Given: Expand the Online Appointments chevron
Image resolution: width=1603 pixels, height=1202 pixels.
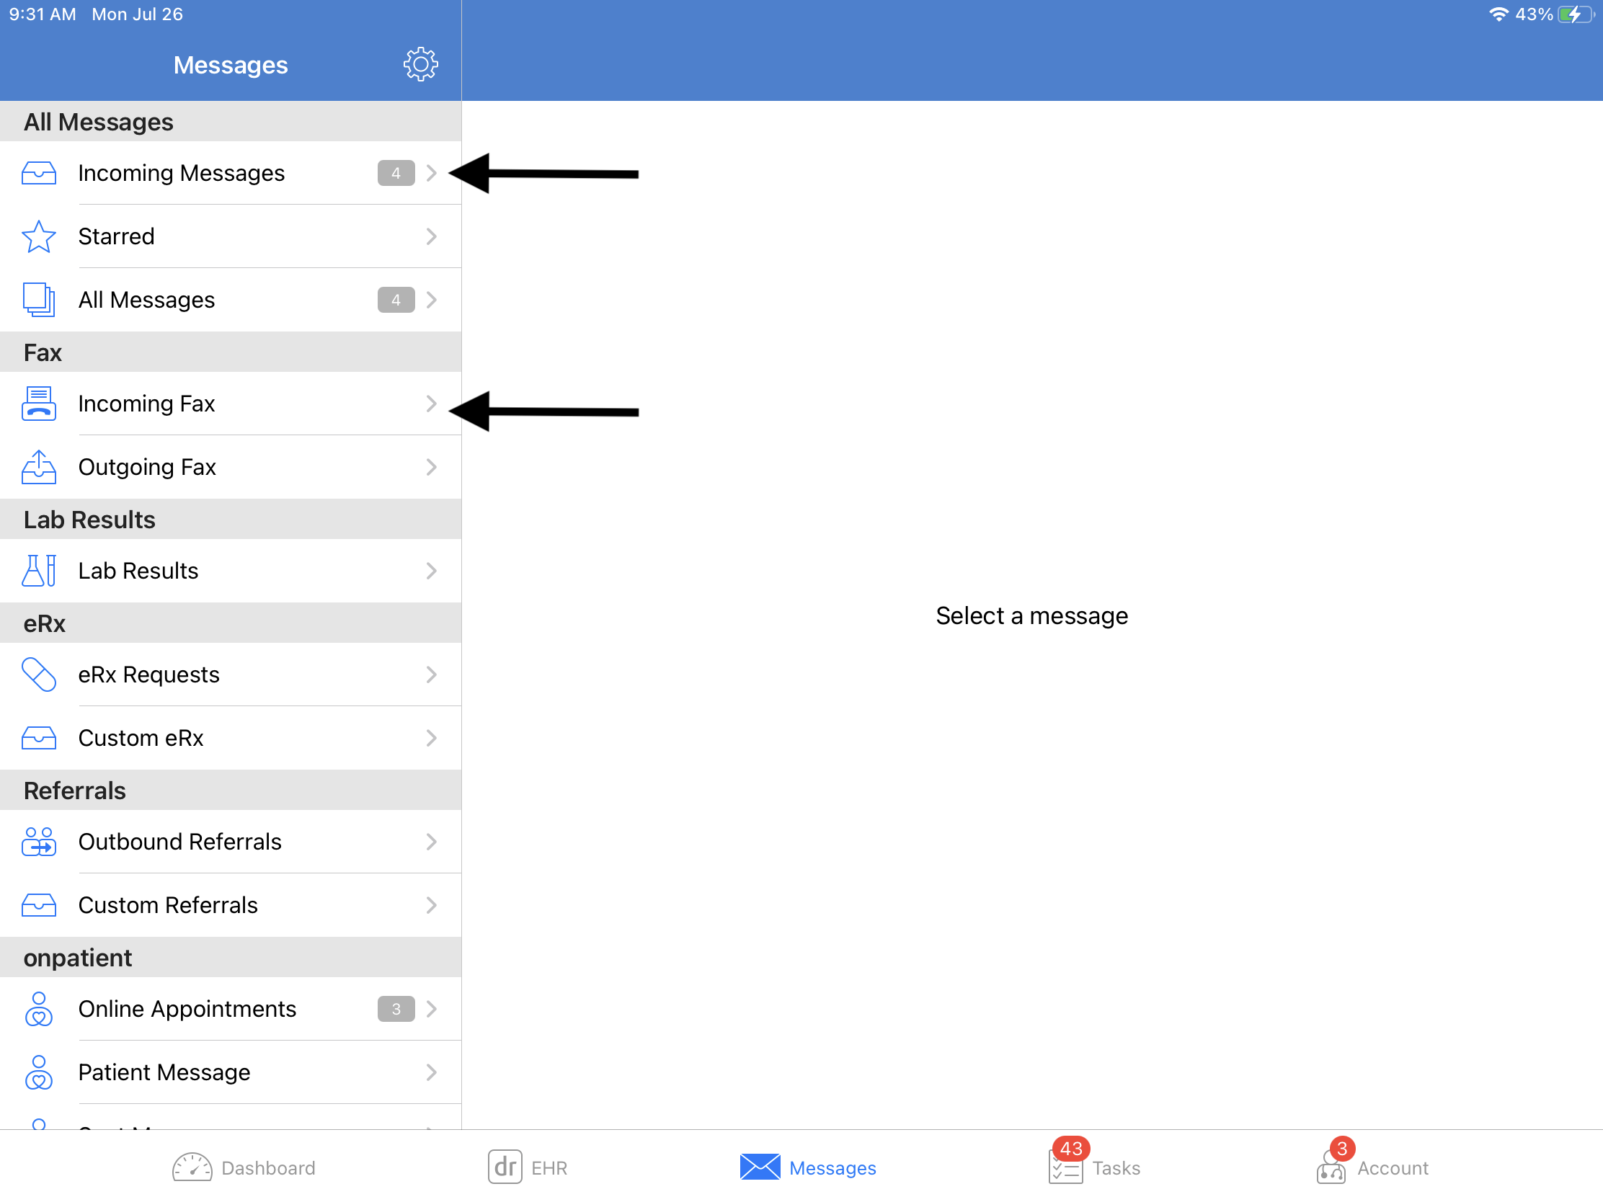Looking at the screenshot, I should click(431, 1009).
